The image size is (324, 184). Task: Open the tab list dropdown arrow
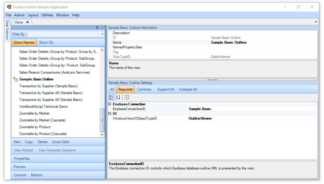pyautogui.click(x=316, y=22)
